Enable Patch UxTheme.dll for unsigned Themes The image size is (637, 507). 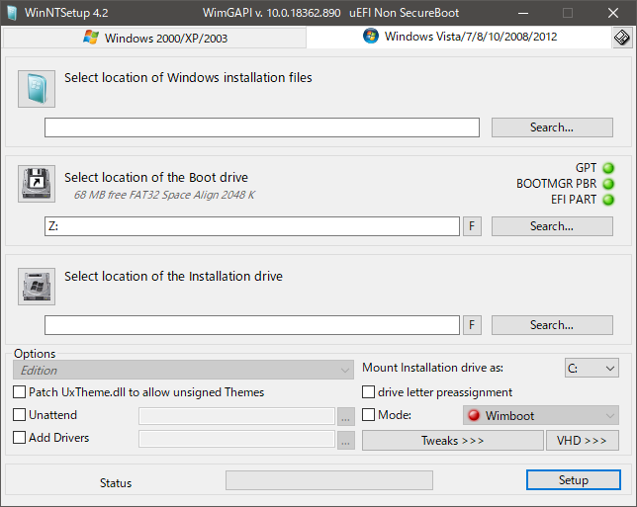point(19,392)
